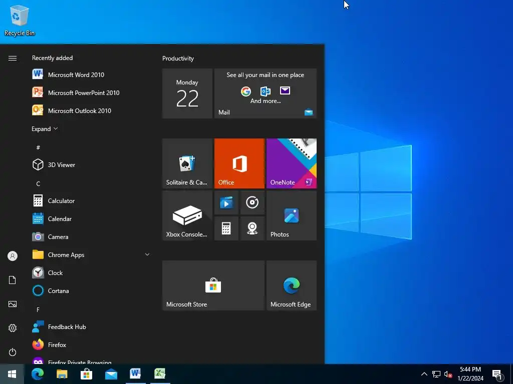
Task: Launch the Clock app
Action: 92,272
